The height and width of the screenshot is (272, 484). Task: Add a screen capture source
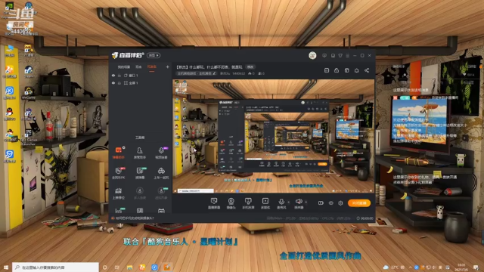point(214,203)
